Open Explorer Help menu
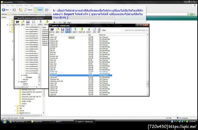The image size is (198, 130). [31, 5]
